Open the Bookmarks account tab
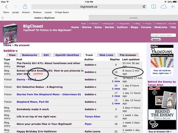178x133 pixels. (x=30, y=55)
